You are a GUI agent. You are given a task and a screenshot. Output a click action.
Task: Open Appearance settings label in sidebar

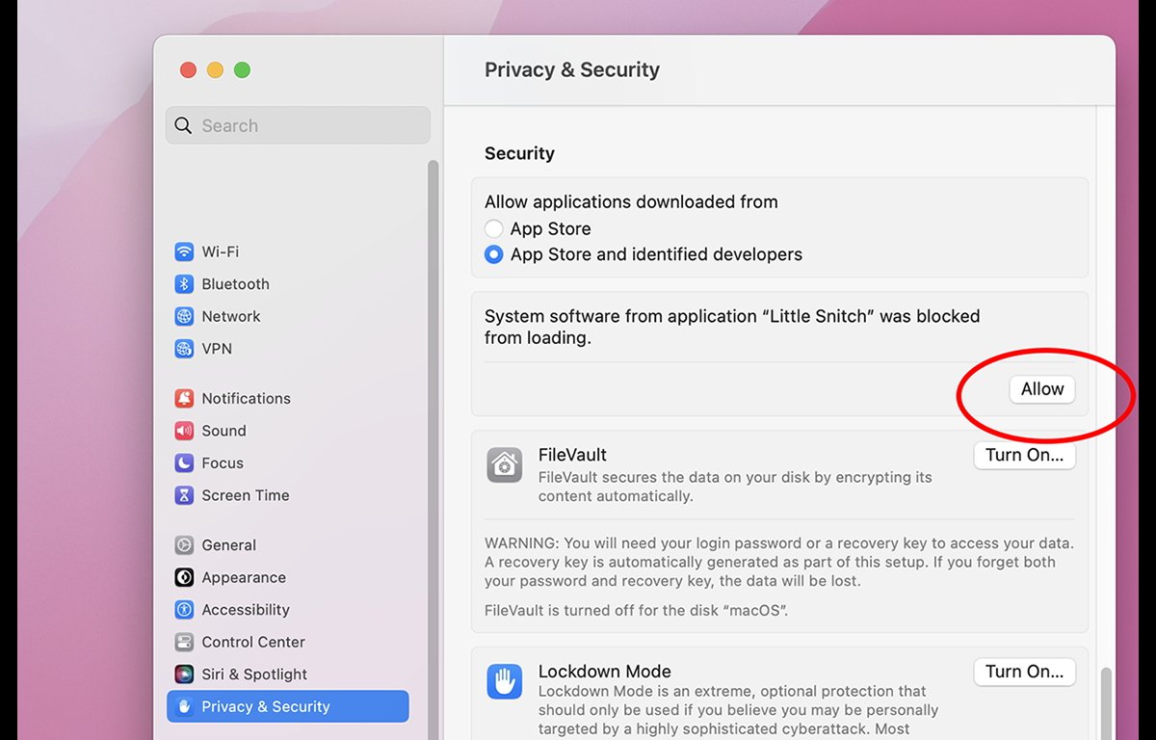point(244,577)
